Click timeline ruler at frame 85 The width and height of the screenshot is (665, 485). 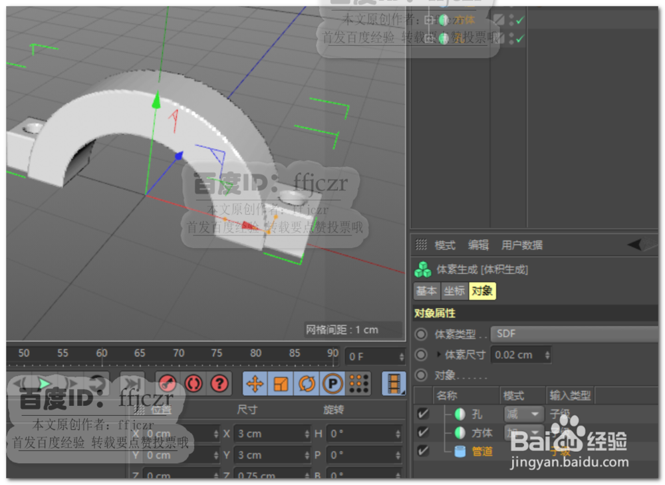click(295, 353)
